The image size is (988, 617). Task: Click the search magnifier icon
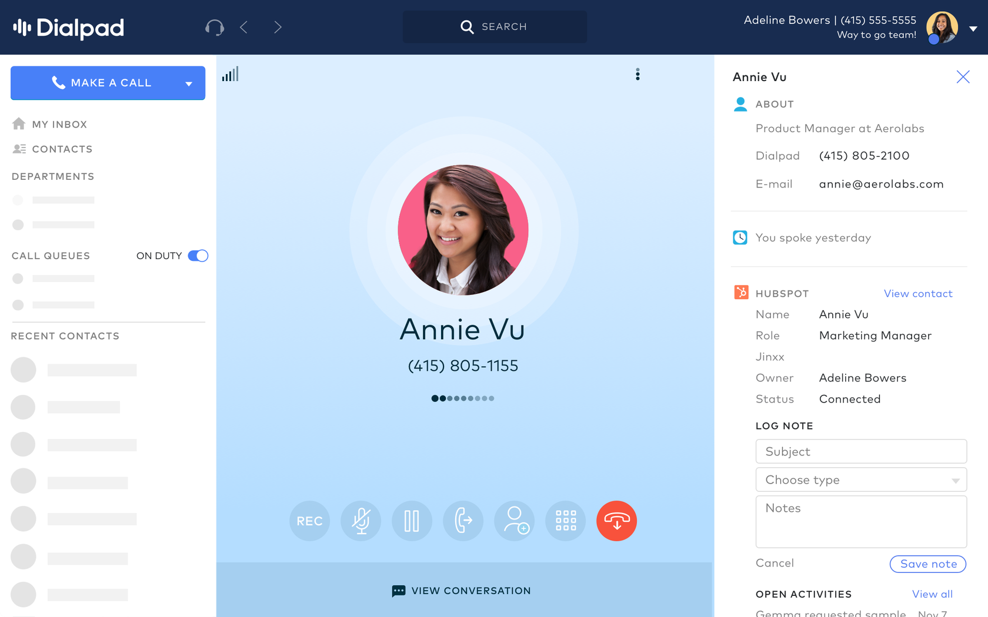point(467,27)
